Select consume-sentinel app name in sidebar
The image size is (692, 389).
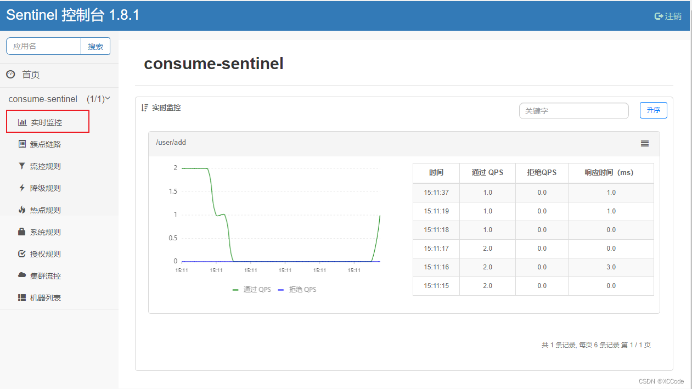(x=43, y=99)
